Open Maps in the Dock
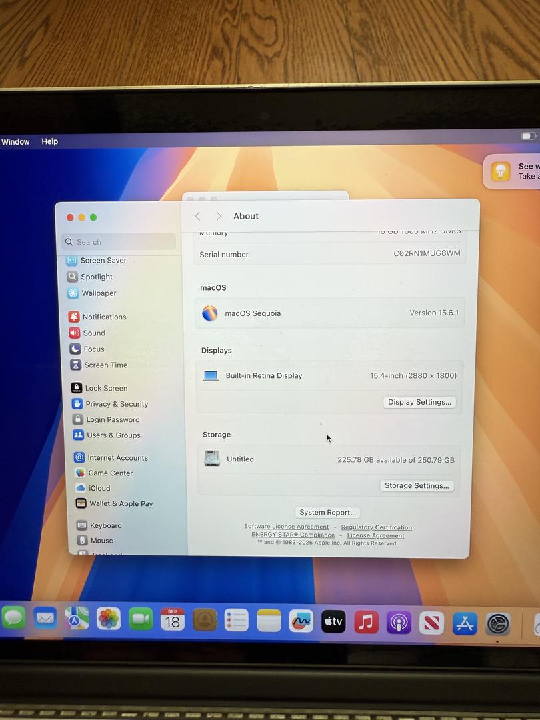Image resolution: width=540 pixels, height=720 pixels. [x=77, y=618]
